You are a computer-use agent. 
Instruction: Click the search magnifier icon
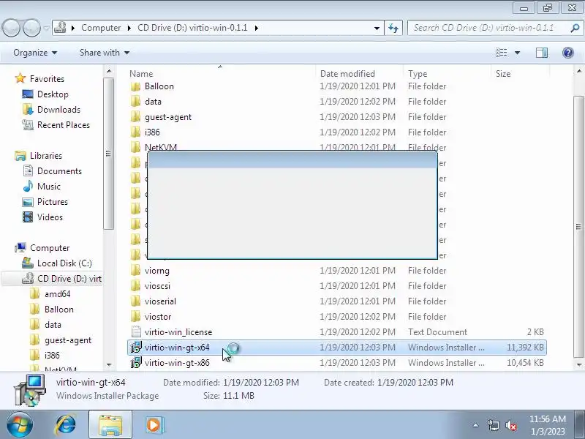click(x=575, y=28)
